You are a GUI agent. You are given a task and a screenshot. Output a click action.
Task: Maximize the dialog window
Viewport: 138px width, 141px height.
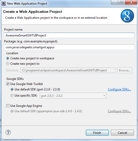122,3
